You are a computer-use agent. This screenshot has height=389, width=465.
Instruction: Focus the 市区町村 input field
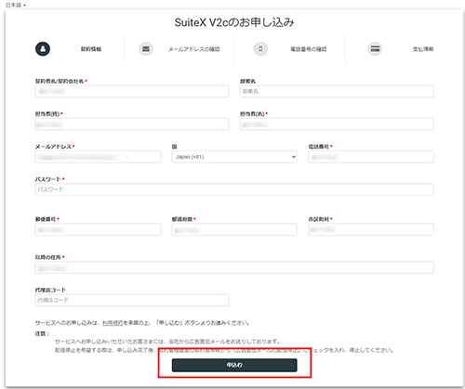[x=371, y=229]
